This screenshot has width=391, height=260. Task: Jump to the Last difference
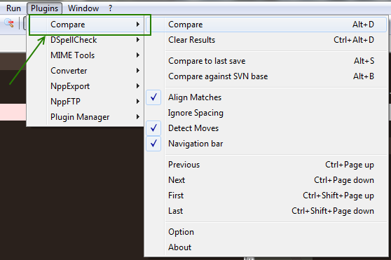(266, 211)
